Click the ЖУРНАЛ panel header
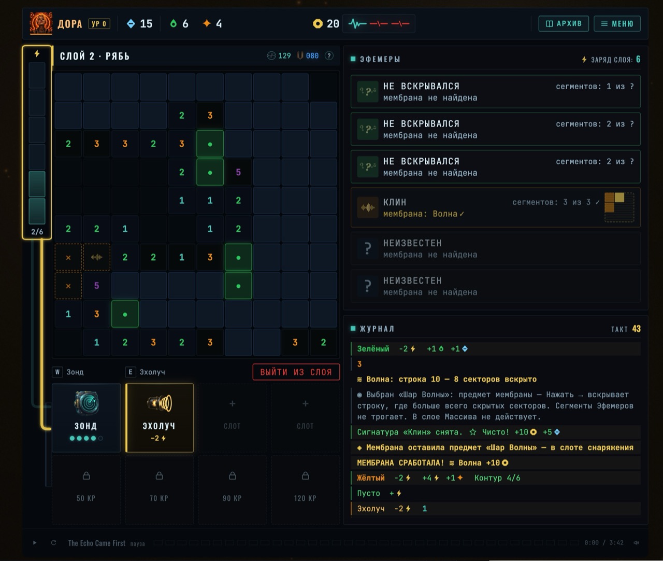663x561 pixels. 373,329
